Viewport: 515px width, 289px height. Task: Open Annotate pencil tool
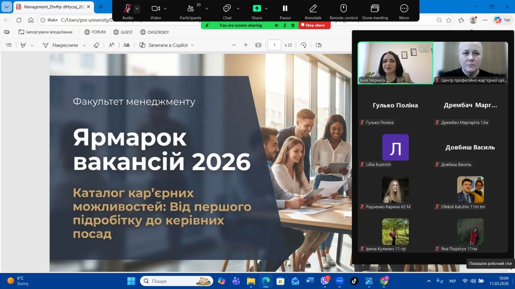pyautogui.click(x=313, y=9)
